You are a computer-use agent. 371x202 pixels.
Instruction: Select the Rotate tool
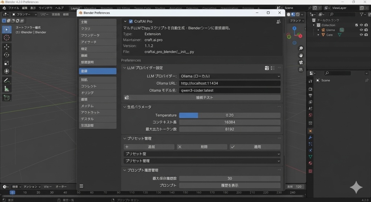[x=7, y=55]
